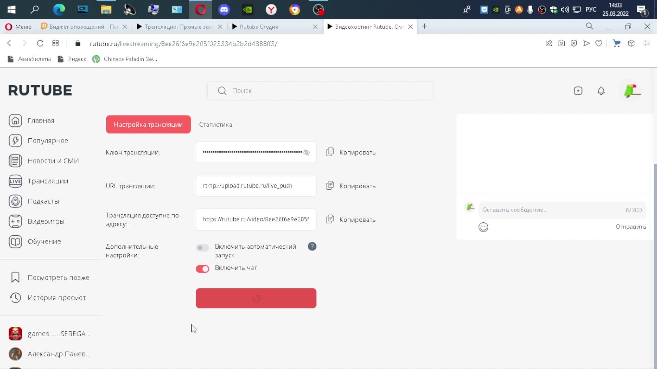This screenshot has width=657, height=369.
Task: Click copy icon for Ключ трансляции
Action: point(330,152)
